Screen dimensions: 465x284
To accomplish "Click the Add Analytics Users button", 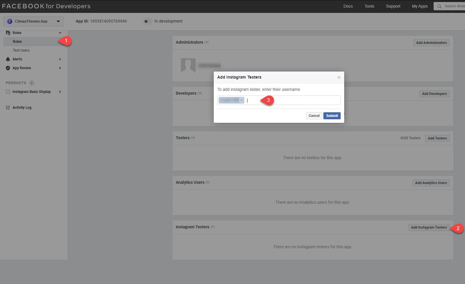I will [x=431, y=183].
